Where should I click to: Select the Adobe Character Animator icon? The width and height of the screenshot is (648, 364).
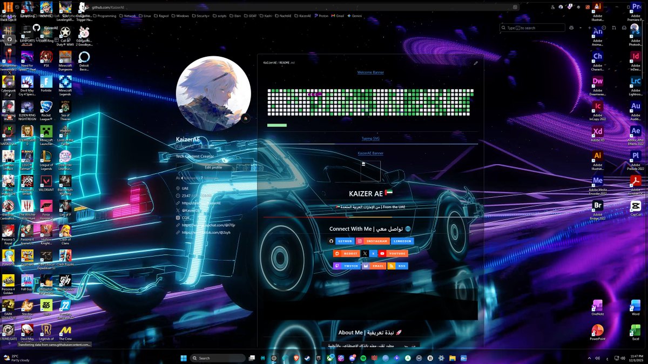pyautogui.click(x=597, y=60)
